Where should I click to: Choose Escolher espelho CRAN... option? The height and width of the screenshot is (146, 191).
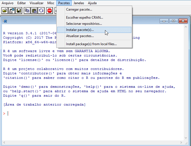[x=84, y=18]
